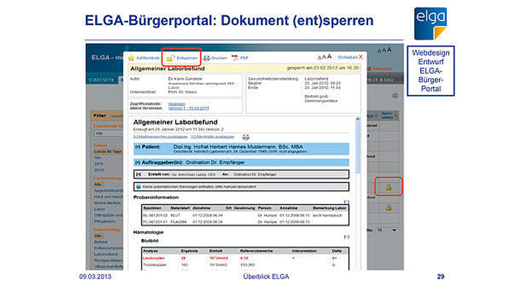
Task: Click the Abmelden link in background header
Action: click(x=382, y=69)
